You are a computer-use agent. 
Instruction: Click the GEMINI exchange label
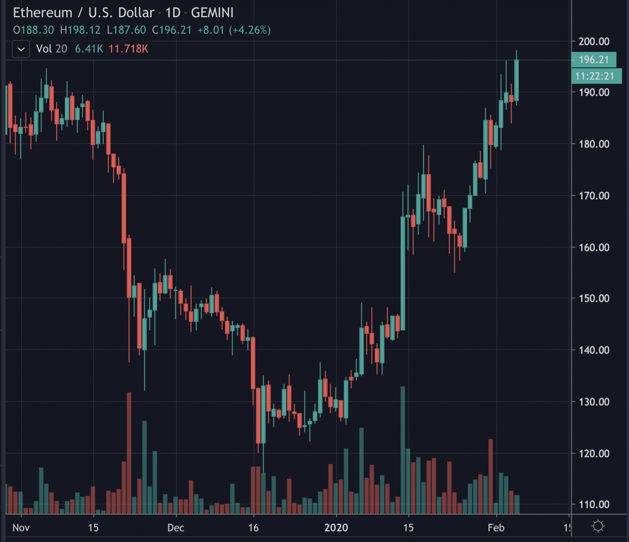tap(212, 13)
